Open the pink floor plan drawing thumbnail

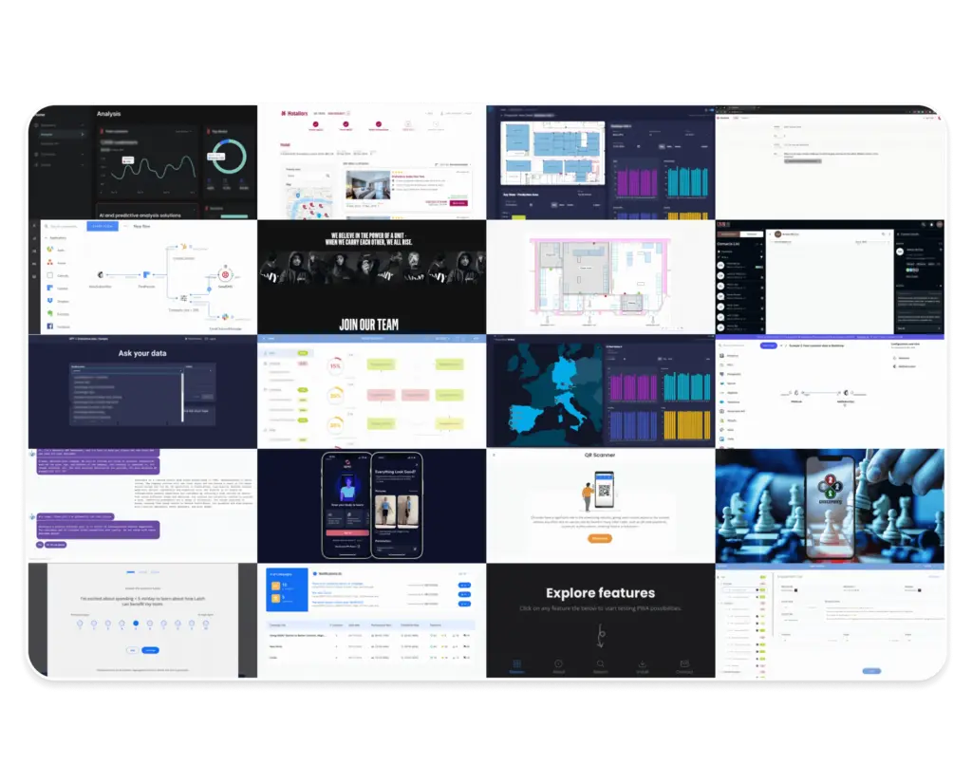point(600,277)
